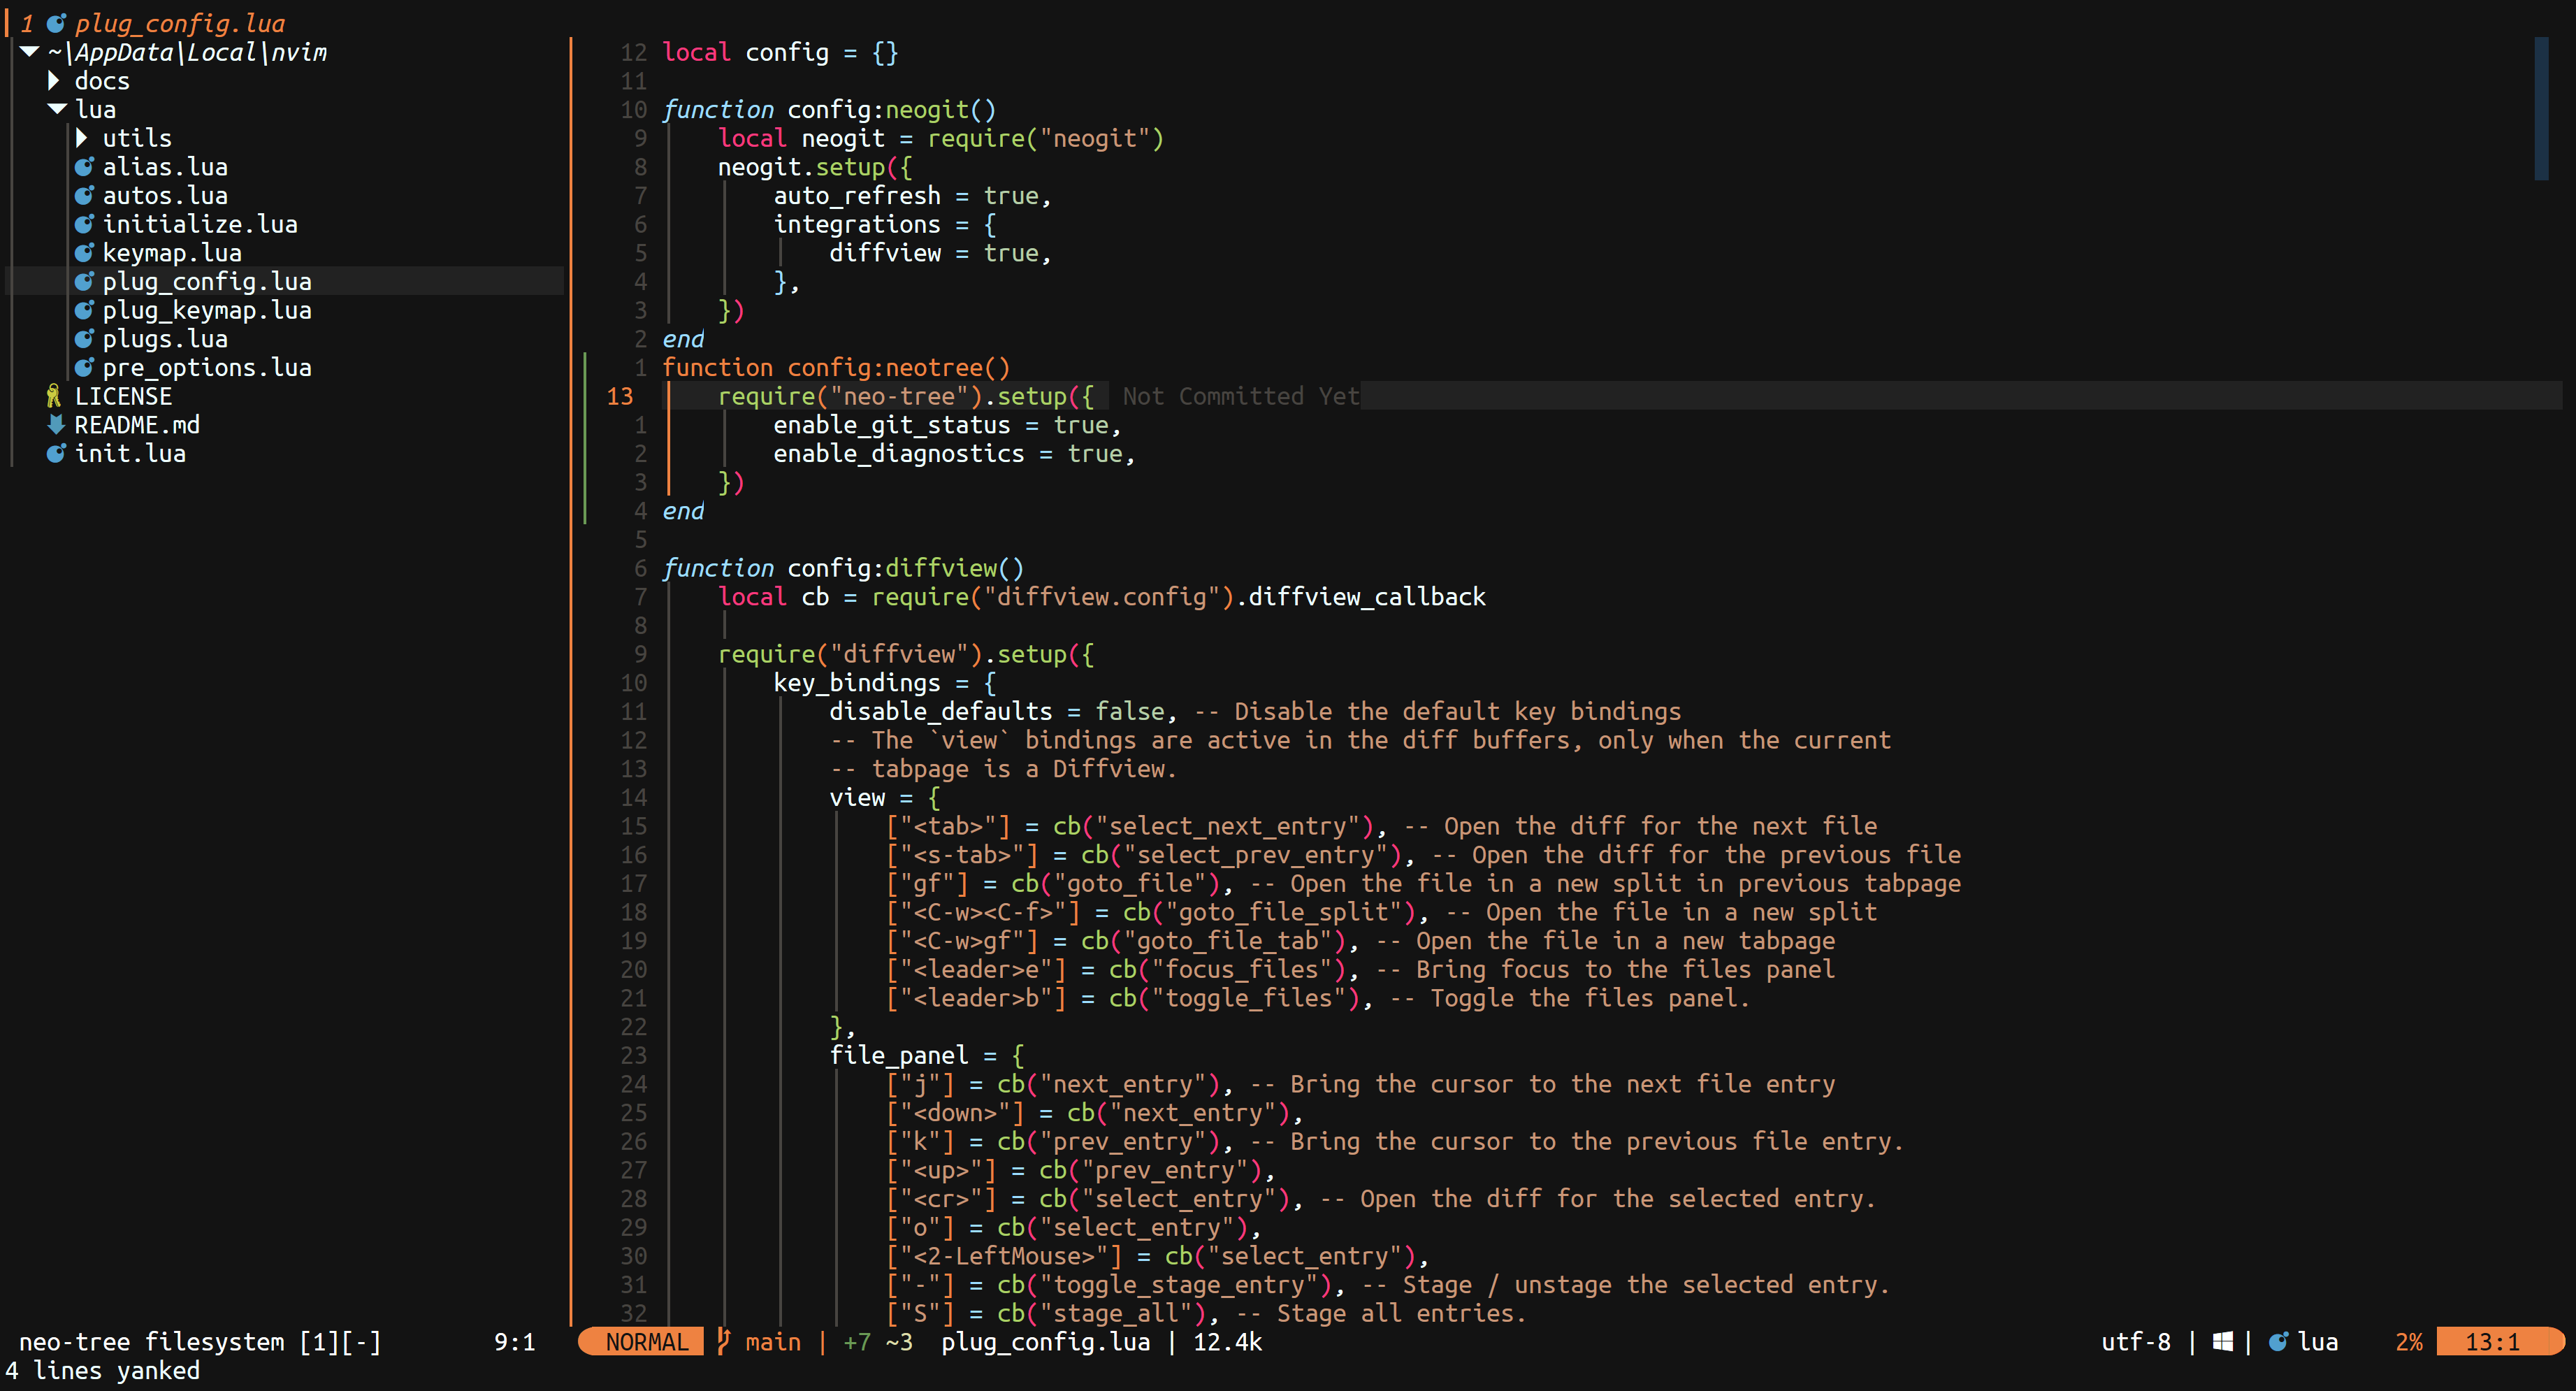Click the lua icon beside plug_config.lua in tree
Image resolution: width=2576 pixels, height=1391 pixels.
[84, 282]
